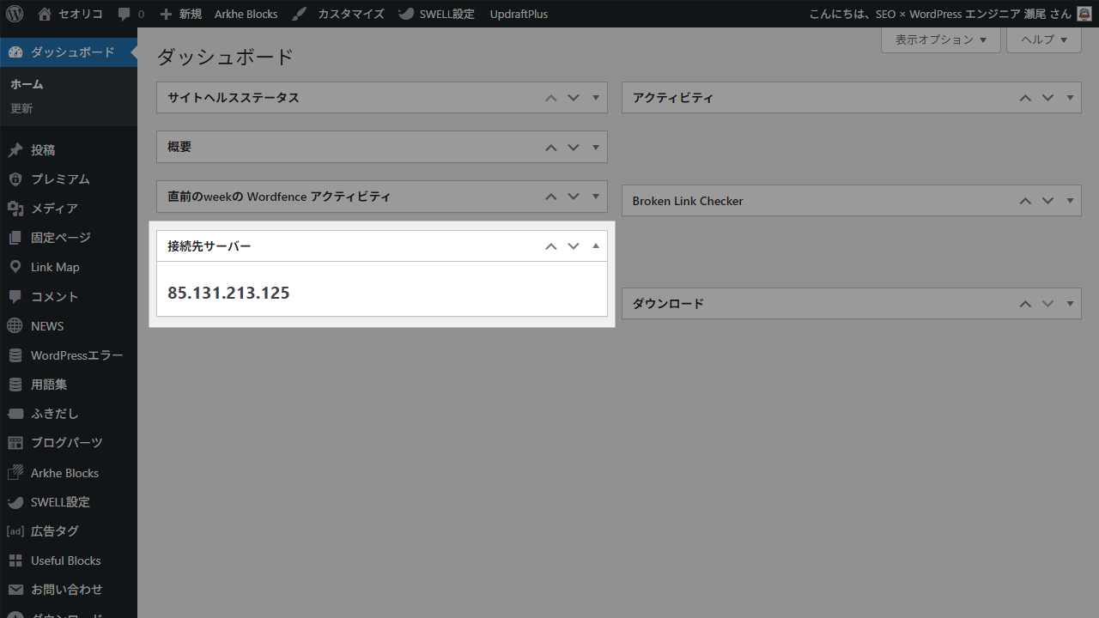
Task: Open the 表示オプション dropdown
Action: pos(940,39)
